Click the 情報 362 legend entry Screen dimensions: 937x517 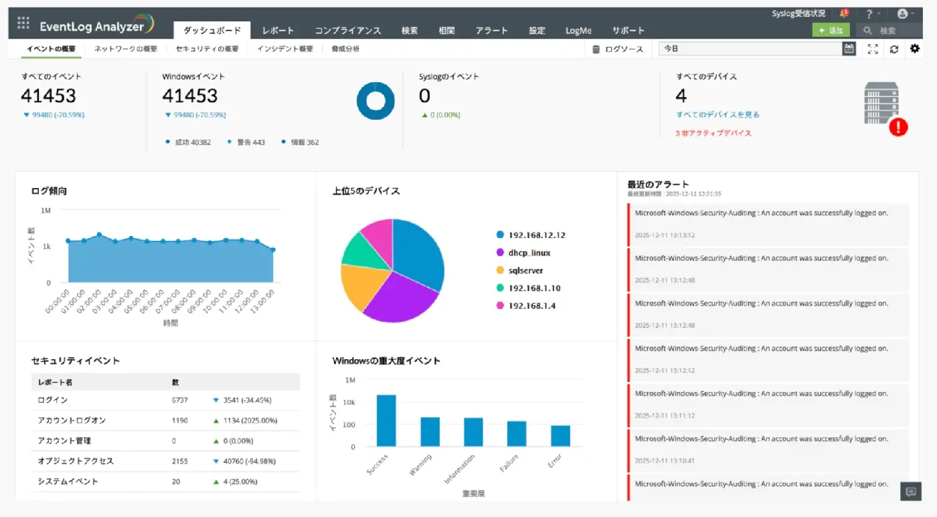tap(301, 142)
